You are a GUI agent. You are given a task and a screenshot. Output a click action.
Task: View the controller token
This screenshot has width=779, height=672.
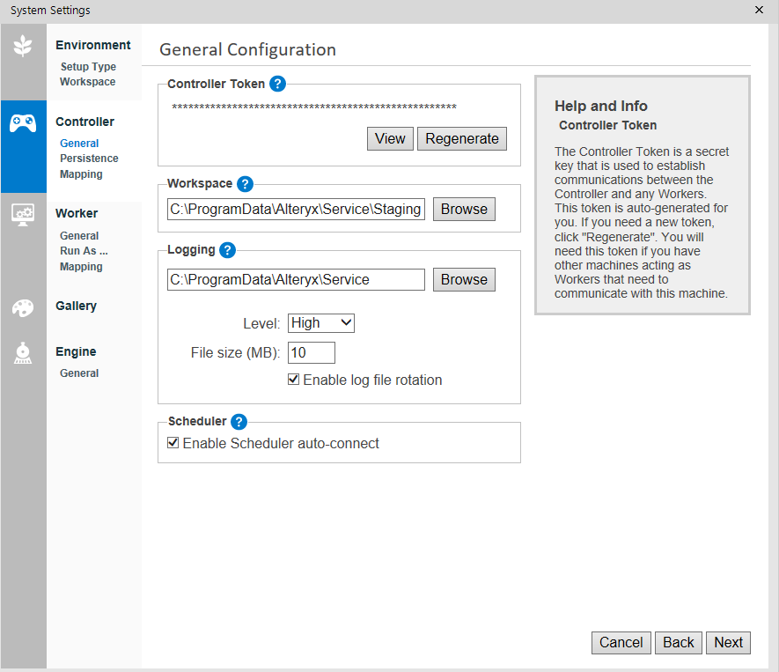(390, 138)
